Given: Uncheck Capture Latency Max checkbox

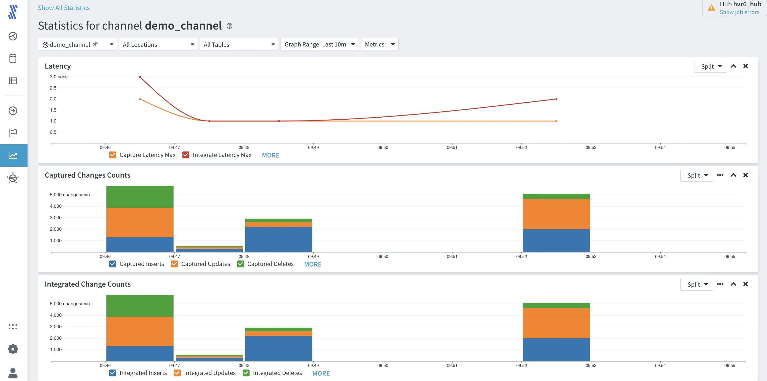Looking at the screenshot, I should click(112, 155).
